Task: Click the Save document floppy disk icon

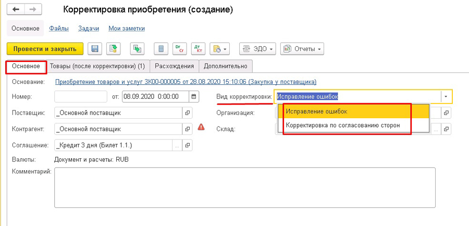Action: tap(95, 49)
